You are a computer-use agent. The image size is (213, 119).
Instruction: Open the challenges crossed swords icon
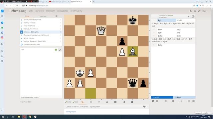195,11
